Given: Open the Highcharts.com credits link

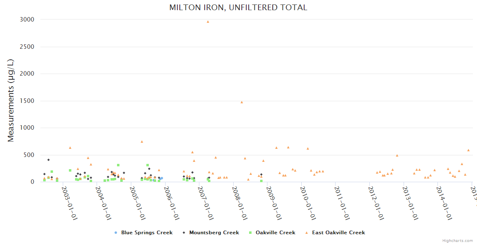Looking at the screenshot, I should [x=458, y=241].
